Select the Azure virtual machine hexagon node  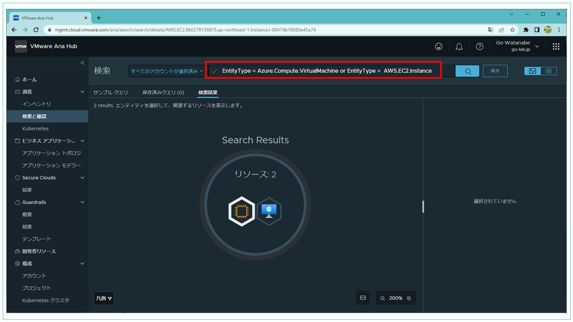(x=269, y=211)
